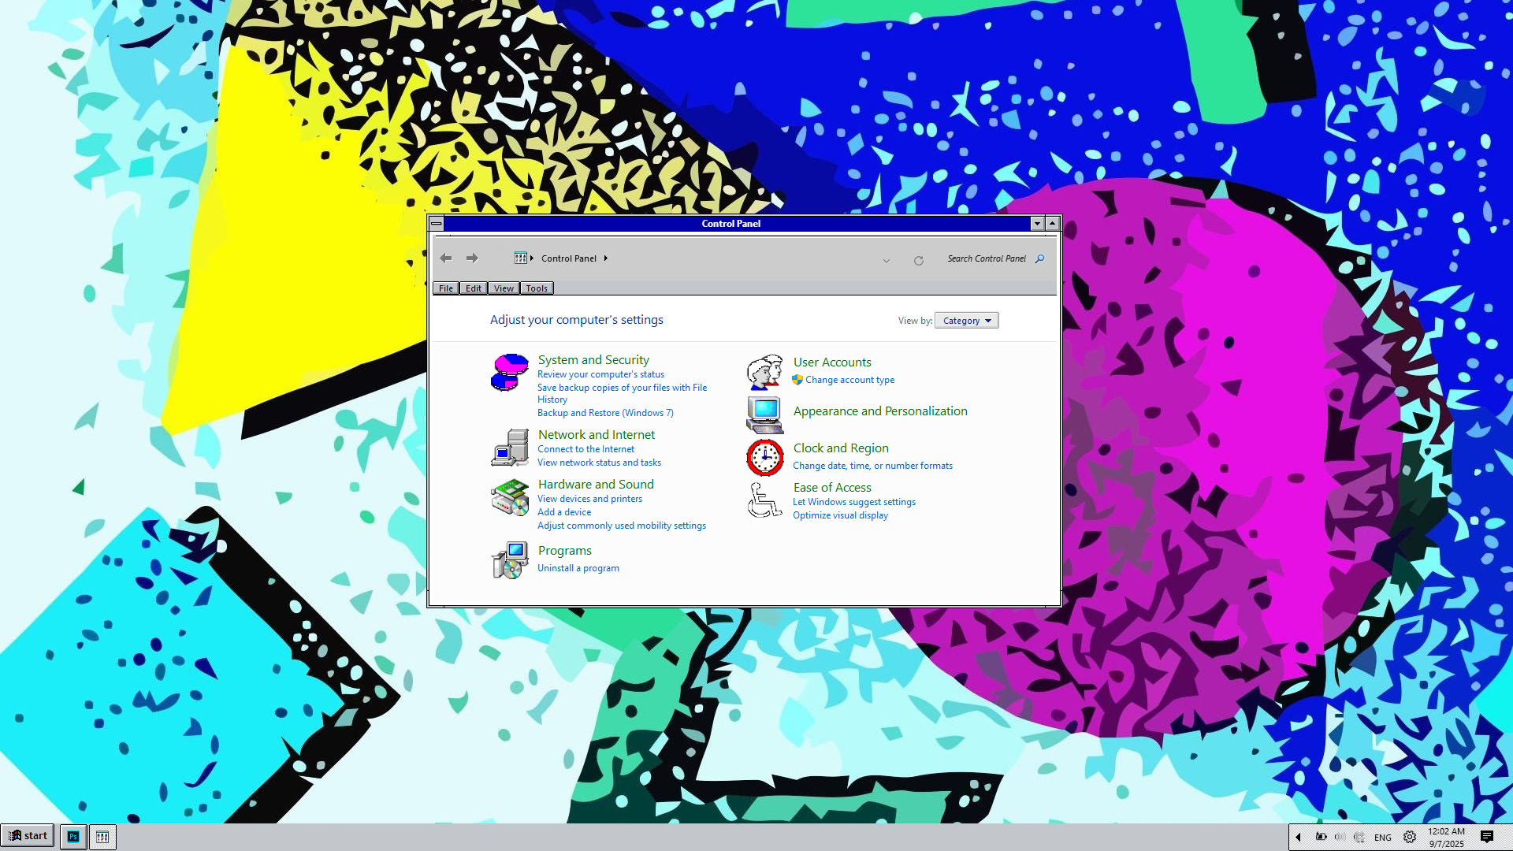Open the File menu
Viewport: 1513px width, 851px height.
[446, 288]
